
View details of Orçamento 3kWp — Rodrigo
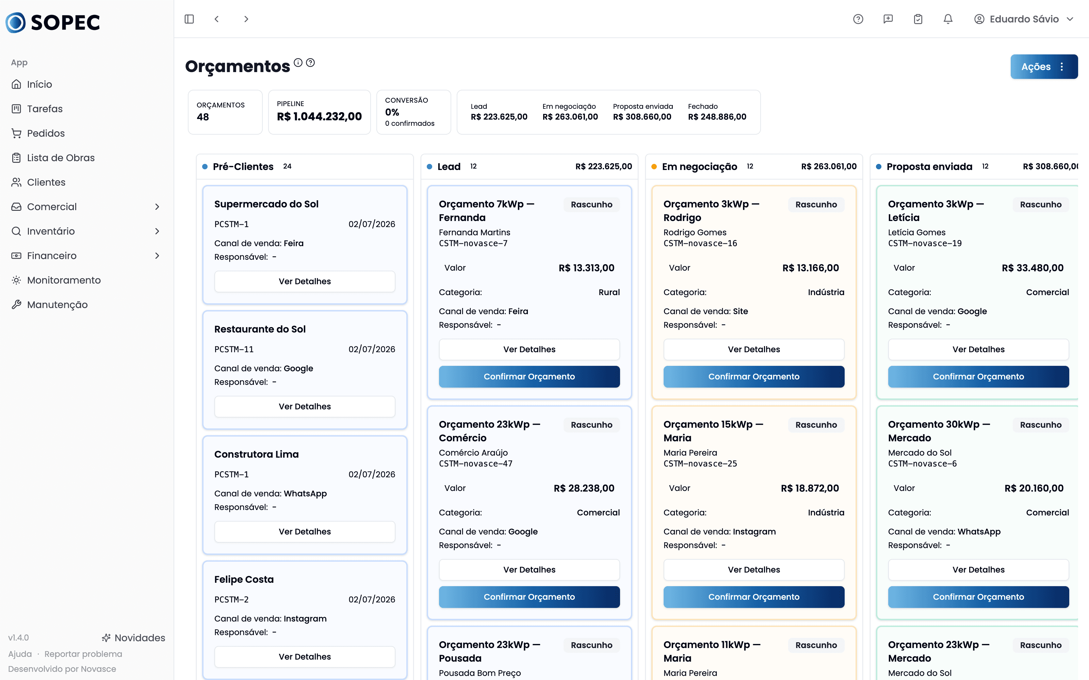[x=754, y=350]
